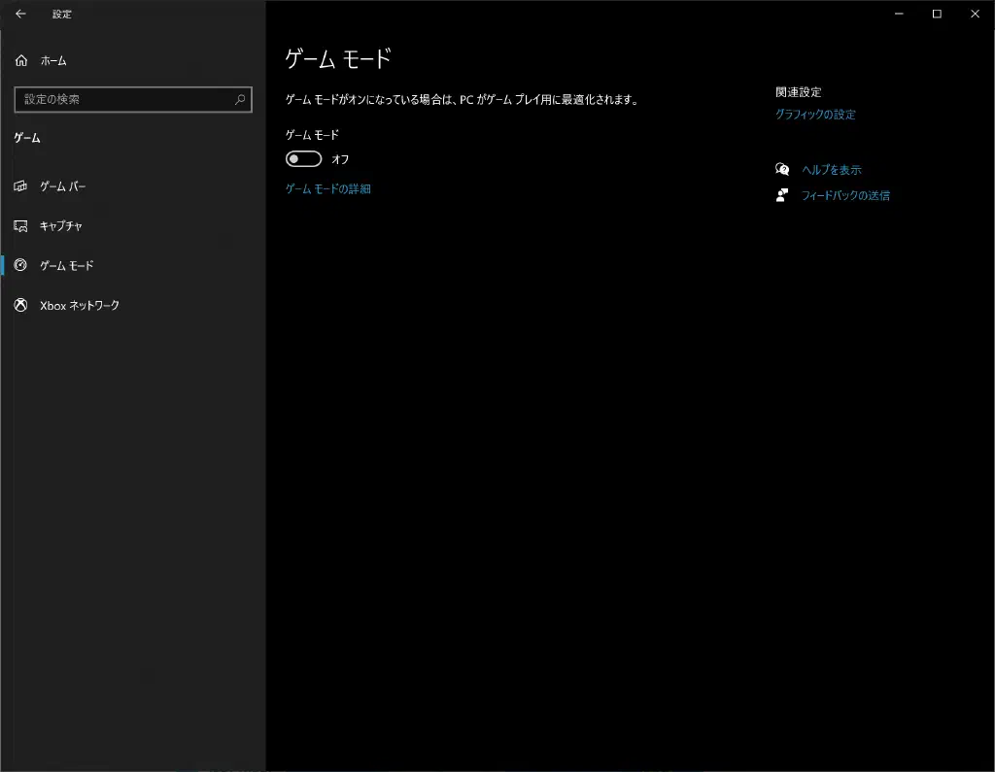This screenshot has height=772, width=995.
Task: Maximize the 設定 window
Action: click(937, 15)
